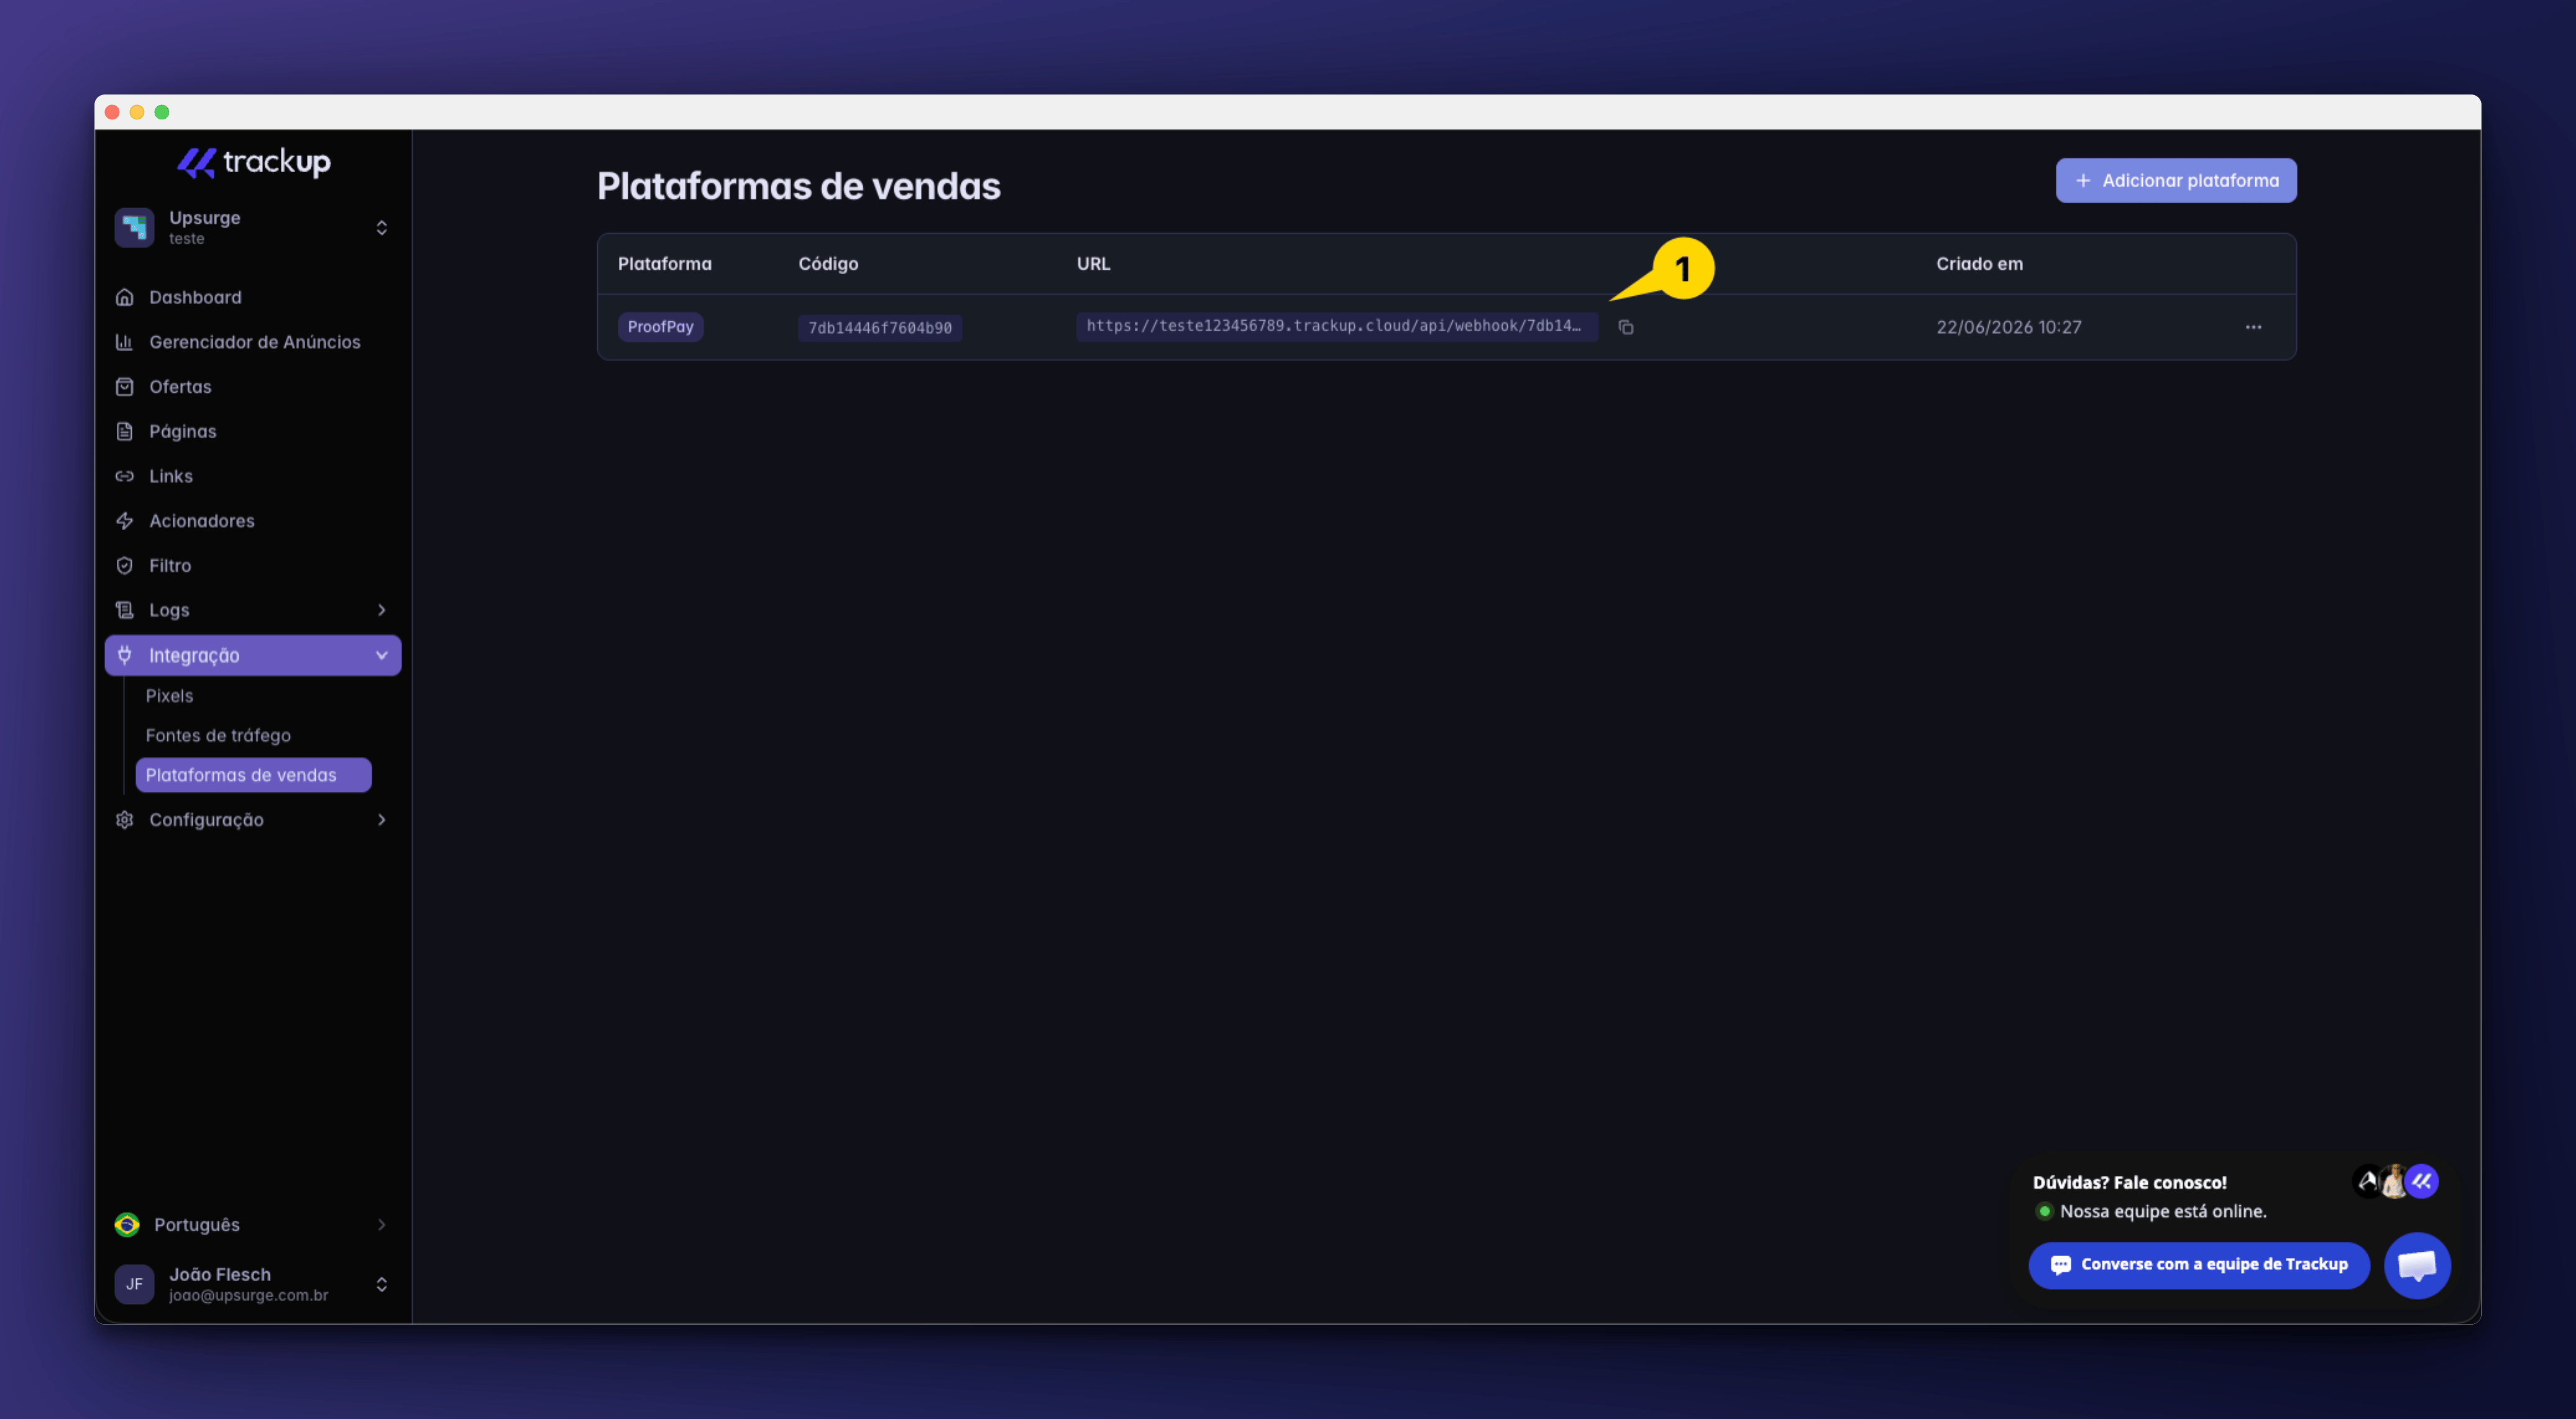
Task: Open the João Flesch account menu chevrons
Action: point(381,1284)
